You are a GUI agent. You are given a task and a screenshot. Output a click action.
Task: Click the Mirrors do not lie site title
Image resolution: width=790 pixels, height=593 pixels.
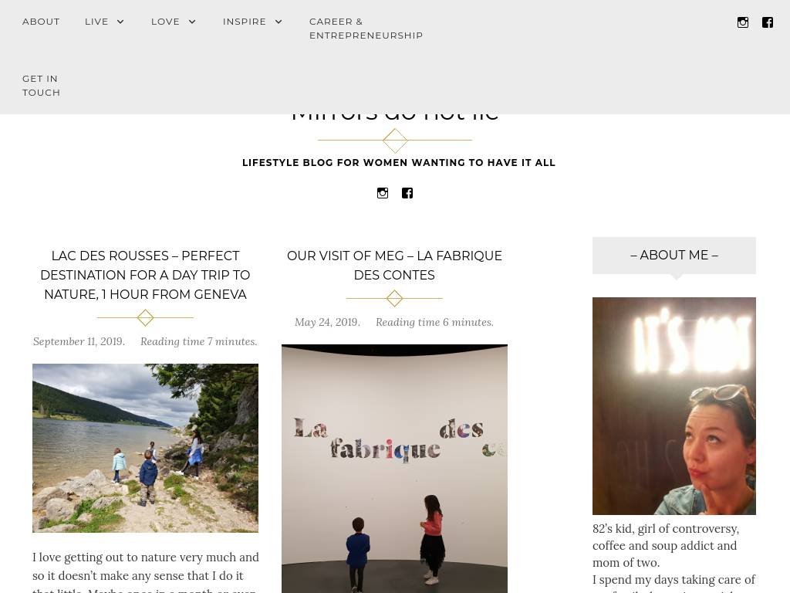[395, 117]
